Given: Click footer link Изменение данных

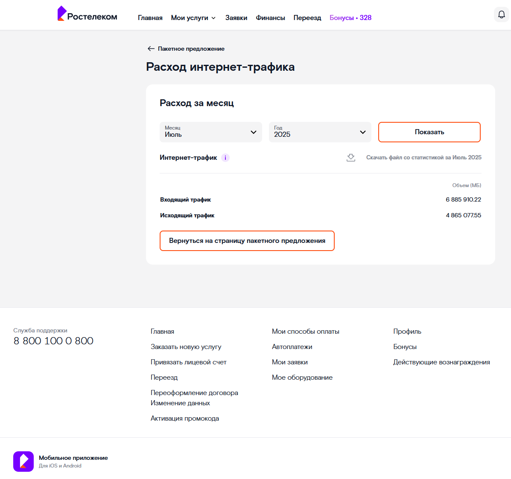Looking at the screenshot, I should coord(180,403).
